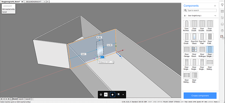Pick the Door Ext Plain component
The width and height of the screenshot is (225, 103).
tap(202, 36)
